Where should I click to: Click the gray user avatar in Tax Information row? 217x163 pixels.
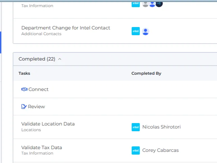coord(145,4)
